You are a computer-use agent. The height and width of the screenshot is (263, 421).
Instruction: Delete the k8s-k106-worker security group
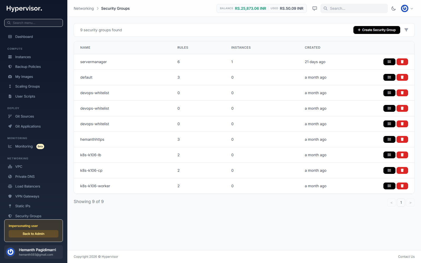tap(402, 186)
